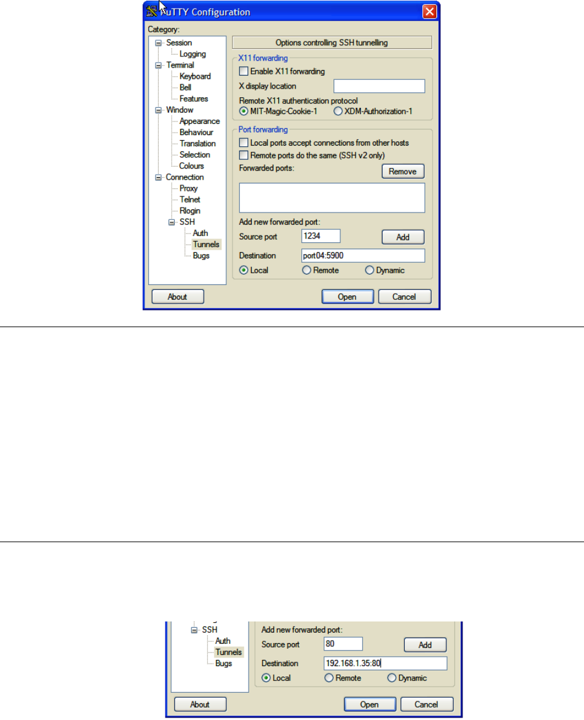
Task: Tick Local ports accept connections from other hosts
Action: 244,143
